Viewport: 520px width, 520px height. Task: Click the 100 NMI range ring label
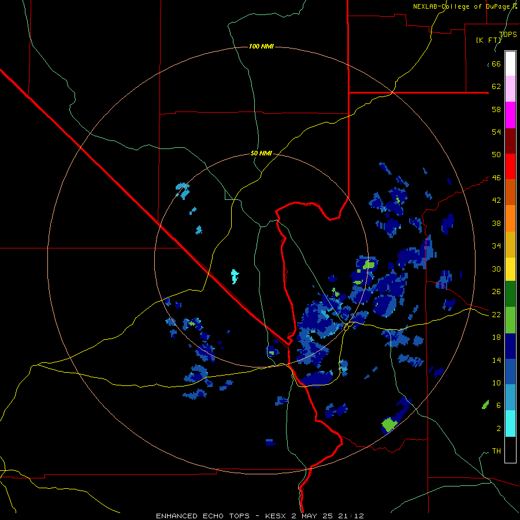(261, 46)
